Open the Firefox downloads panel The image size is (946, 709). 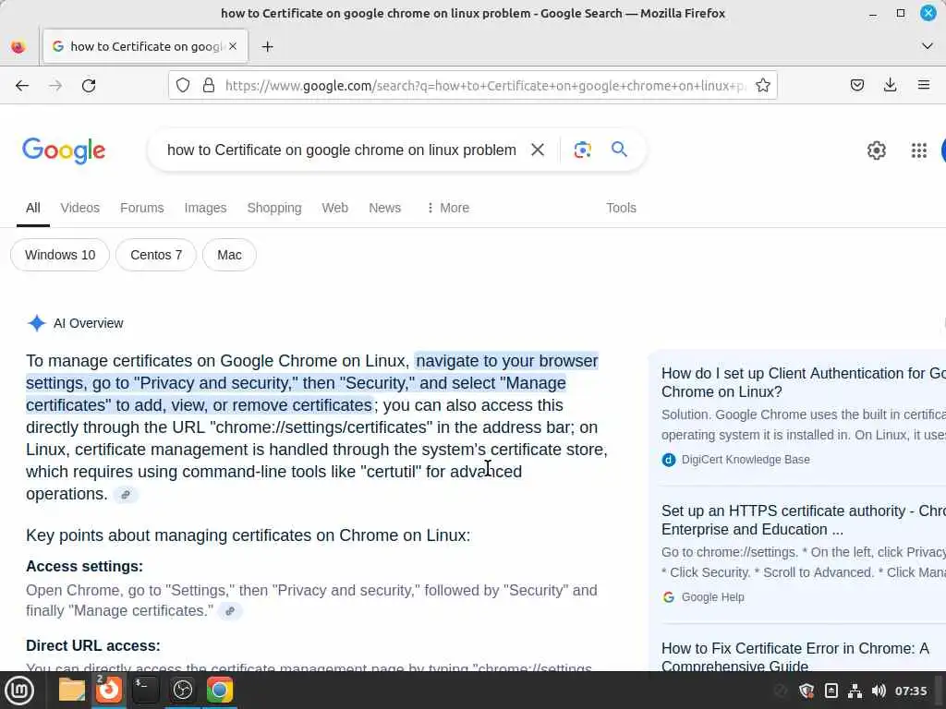coord(890,85)
